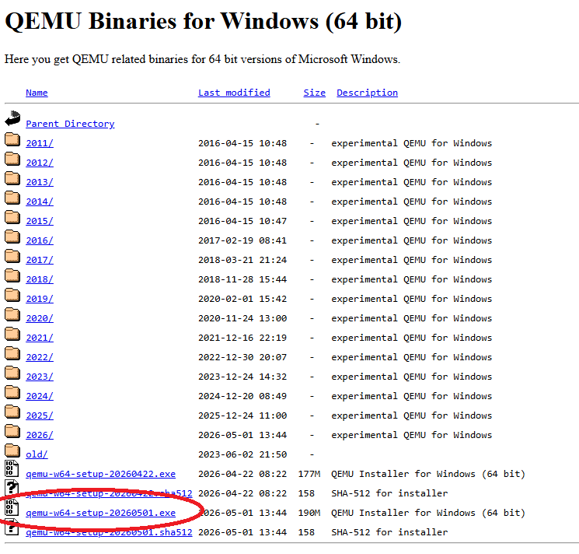579x554 pixels.
Task: Open the 2011/ directory link
Action: (40, 143)
